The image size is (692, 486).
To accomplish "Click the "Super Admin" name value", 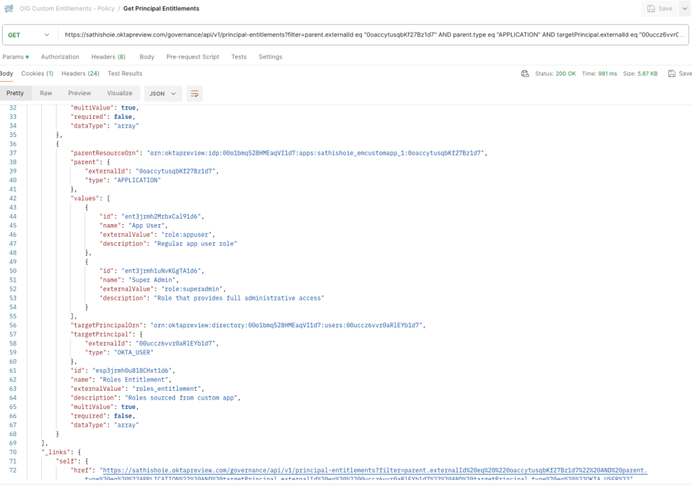I will point(152,280).
